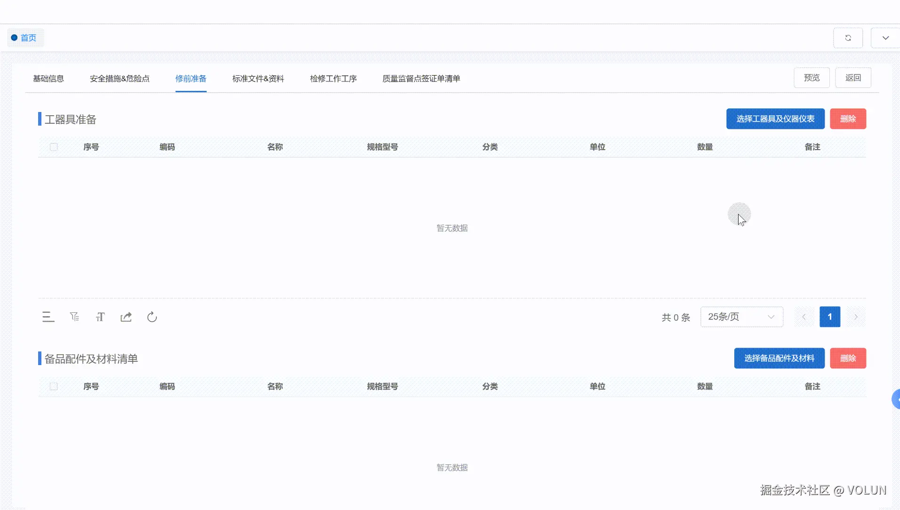Select all rows in 备品配件及材料清单 table
Viewport: 900px width, 510px height.
pos(54,387)
